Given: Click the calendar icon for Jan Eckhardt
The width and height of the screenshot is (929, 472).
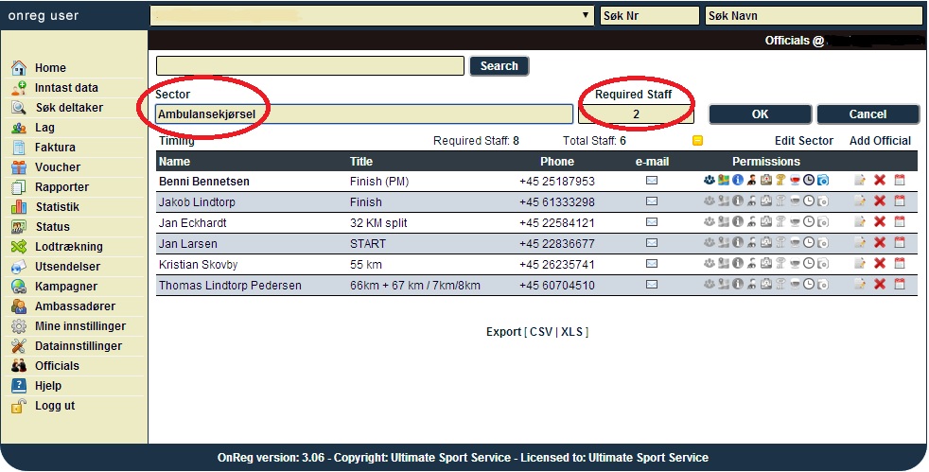Looking at the screenshot, I should (900, 221).
